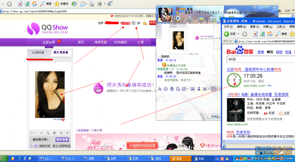The height and width of the screenshot is (162, 295).
Task: Click the Baidu window horizontal scrollbar
Action: [x=259, y=141]
